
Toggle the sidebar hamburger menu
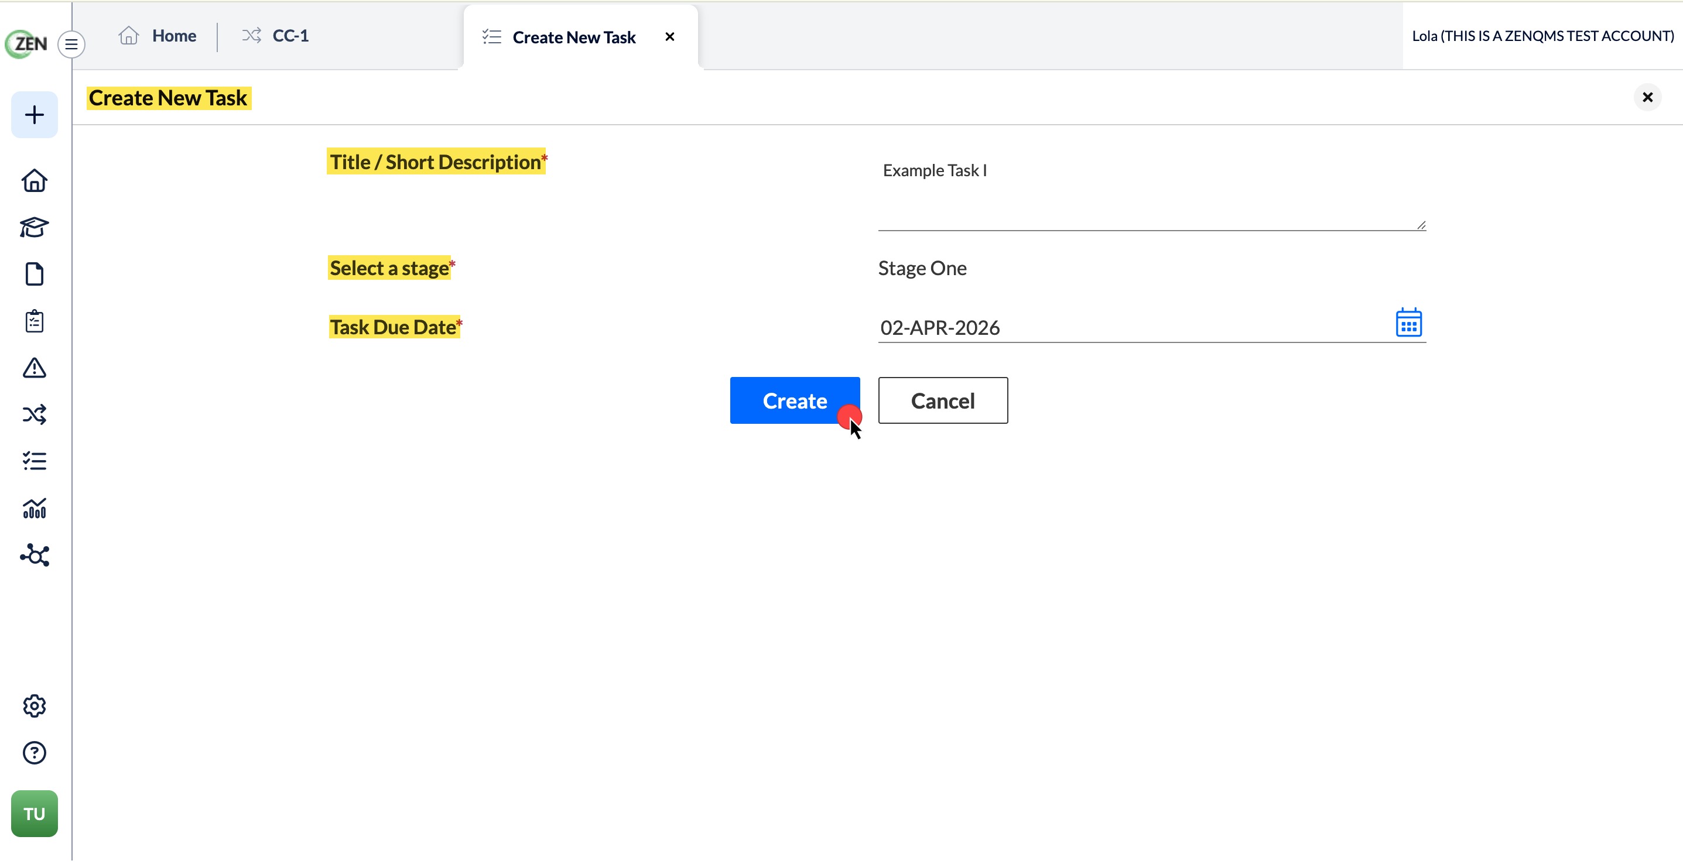click(x=71, y=44)
